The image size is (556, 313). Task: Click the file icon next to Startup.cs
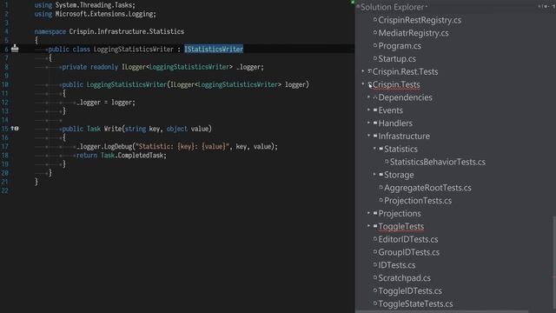[374, 58]
